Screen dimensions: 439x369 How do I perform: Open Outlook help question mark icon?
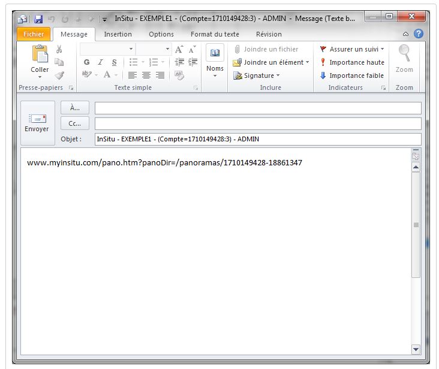[419, 34]
